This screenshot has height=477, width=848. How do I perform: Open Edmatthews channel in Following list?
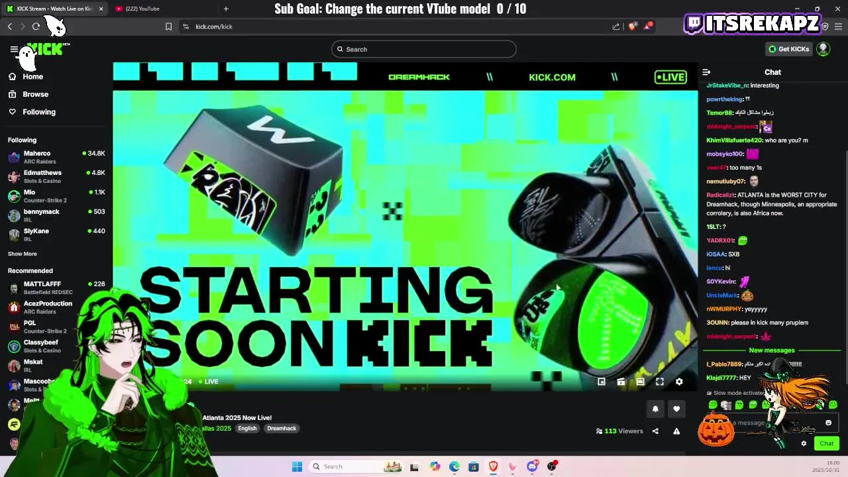click(56, 176)
